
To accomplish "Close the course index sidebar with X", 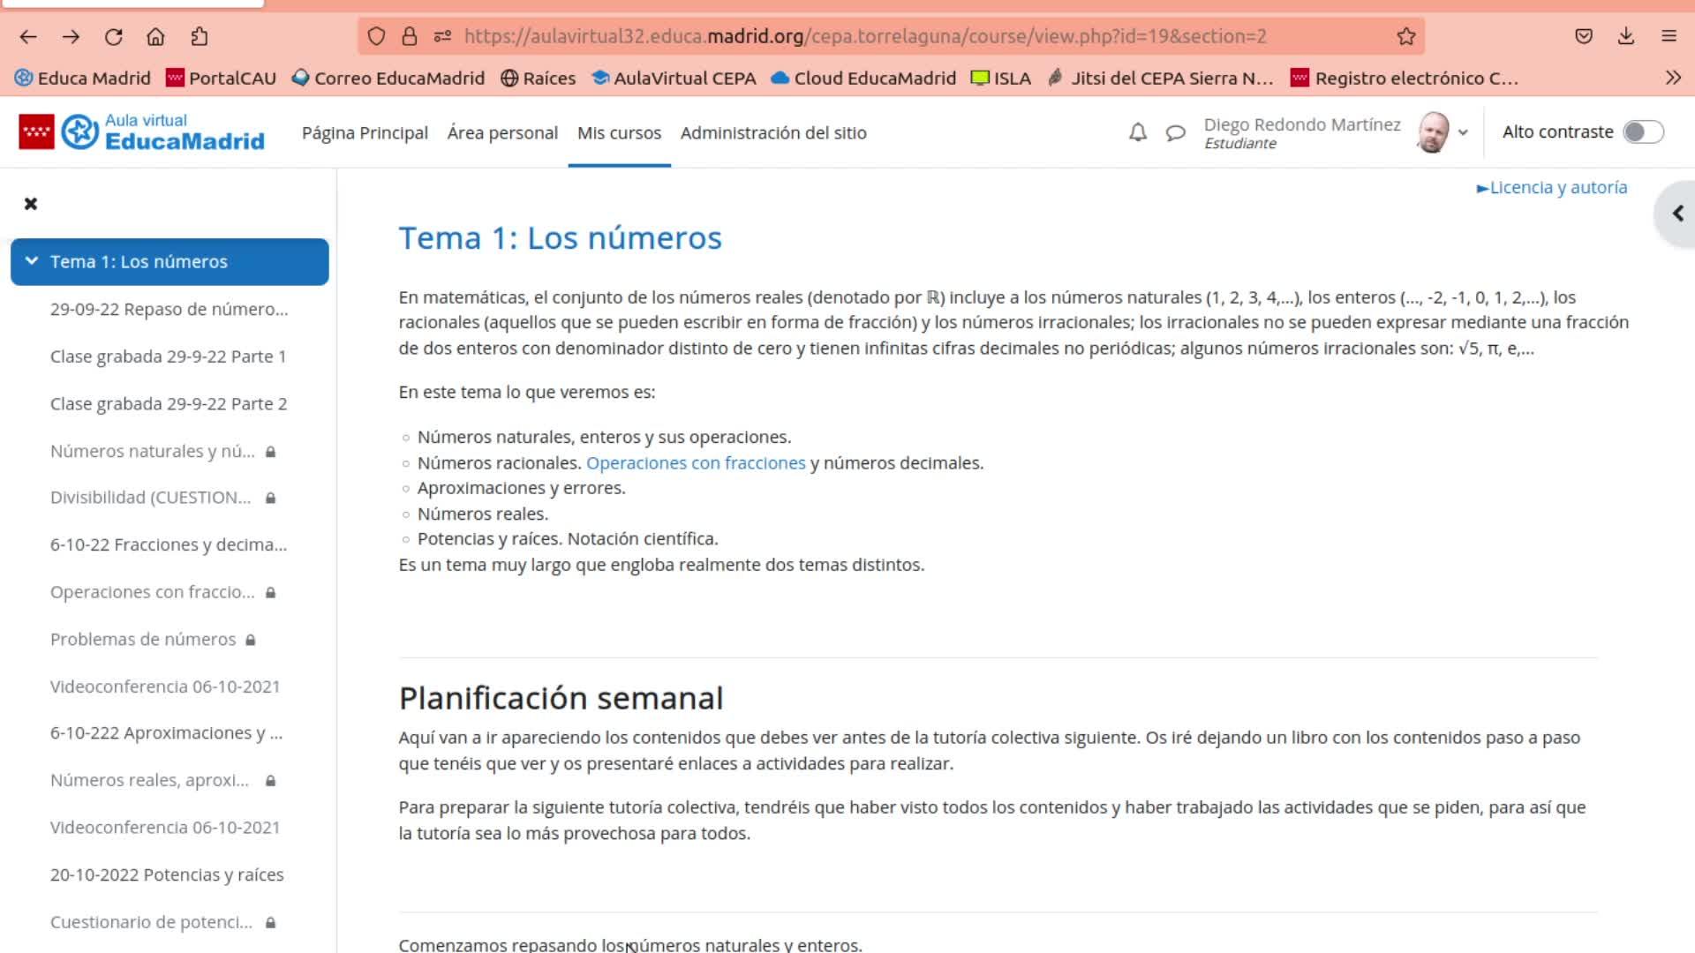I will coord(31,204).
